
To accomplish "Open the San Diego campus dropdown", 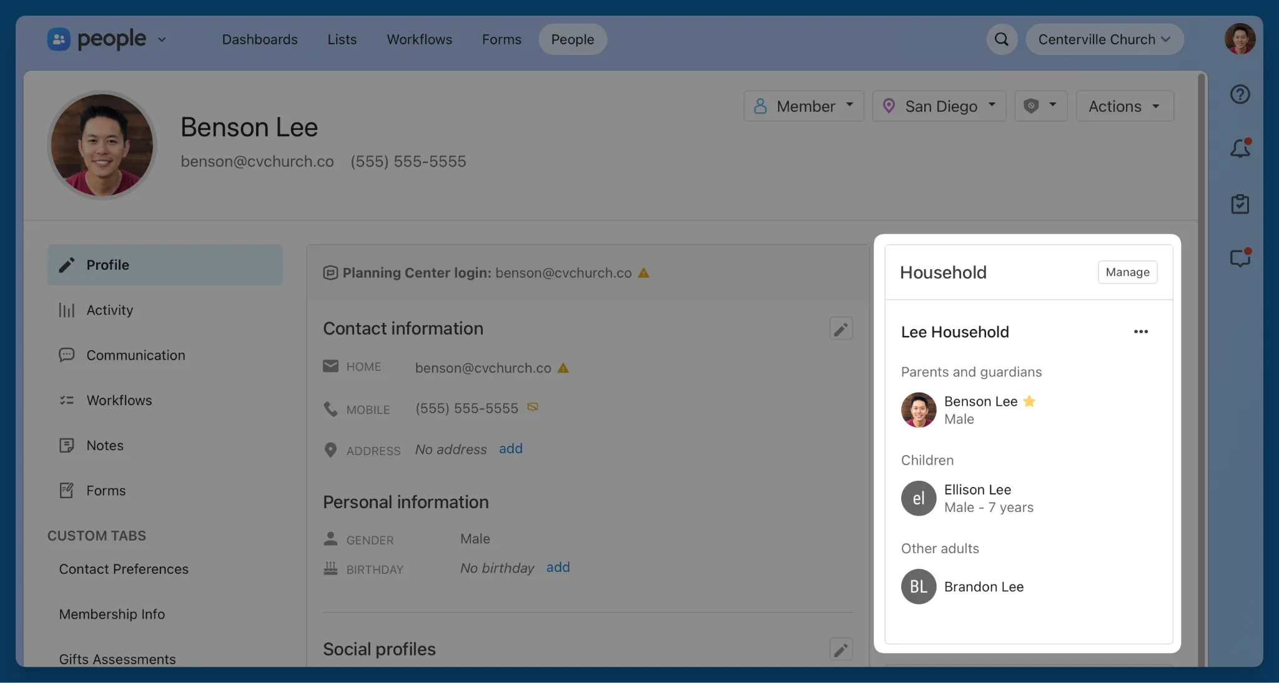I will coord(939,106).
